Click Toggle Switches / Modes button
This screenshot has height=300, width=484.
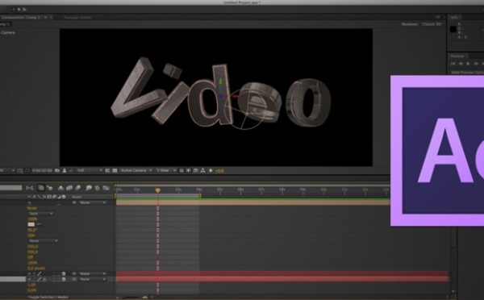(48, 297)
